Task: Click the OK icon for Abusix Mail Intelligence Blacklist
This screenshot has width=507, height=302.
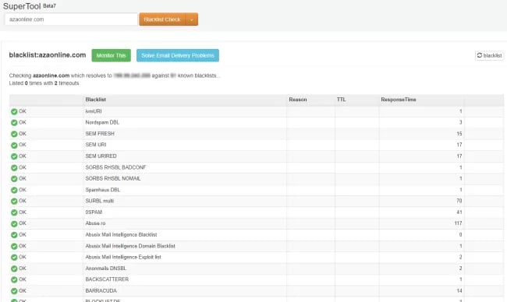Action: (x=14, y=235)
